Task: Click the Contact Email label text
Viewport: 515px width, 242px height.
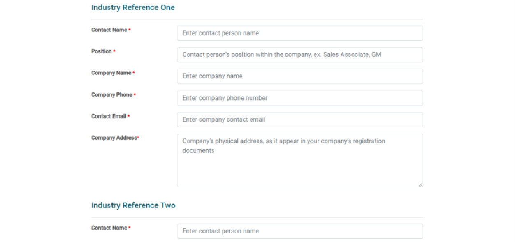Action: click(109, 116)
